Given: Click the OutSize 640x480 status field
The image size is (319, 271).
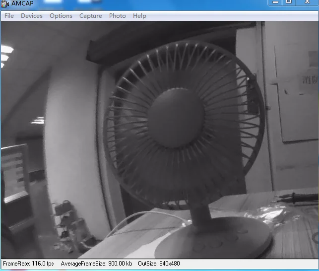Looking at the screenshot, I should pos(159,264).
